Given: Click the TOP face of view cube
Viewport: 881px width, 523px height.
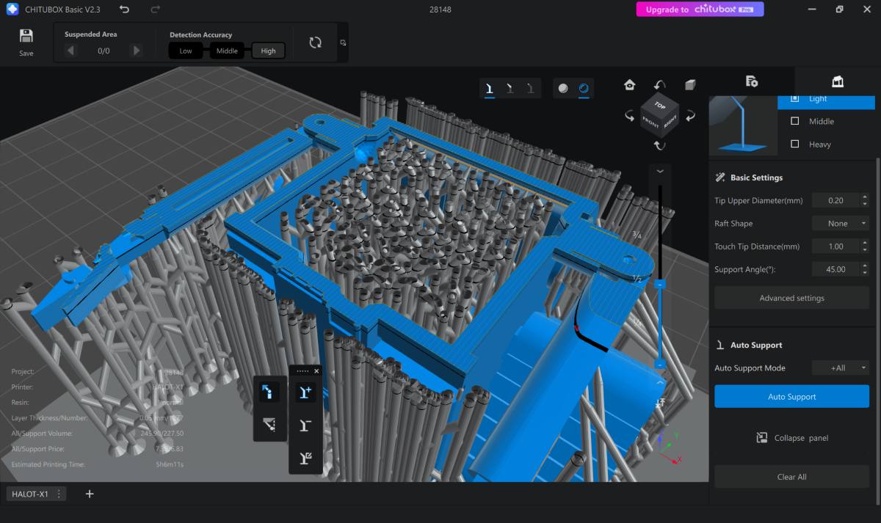Looking at the screenshot, I should 660,105.
